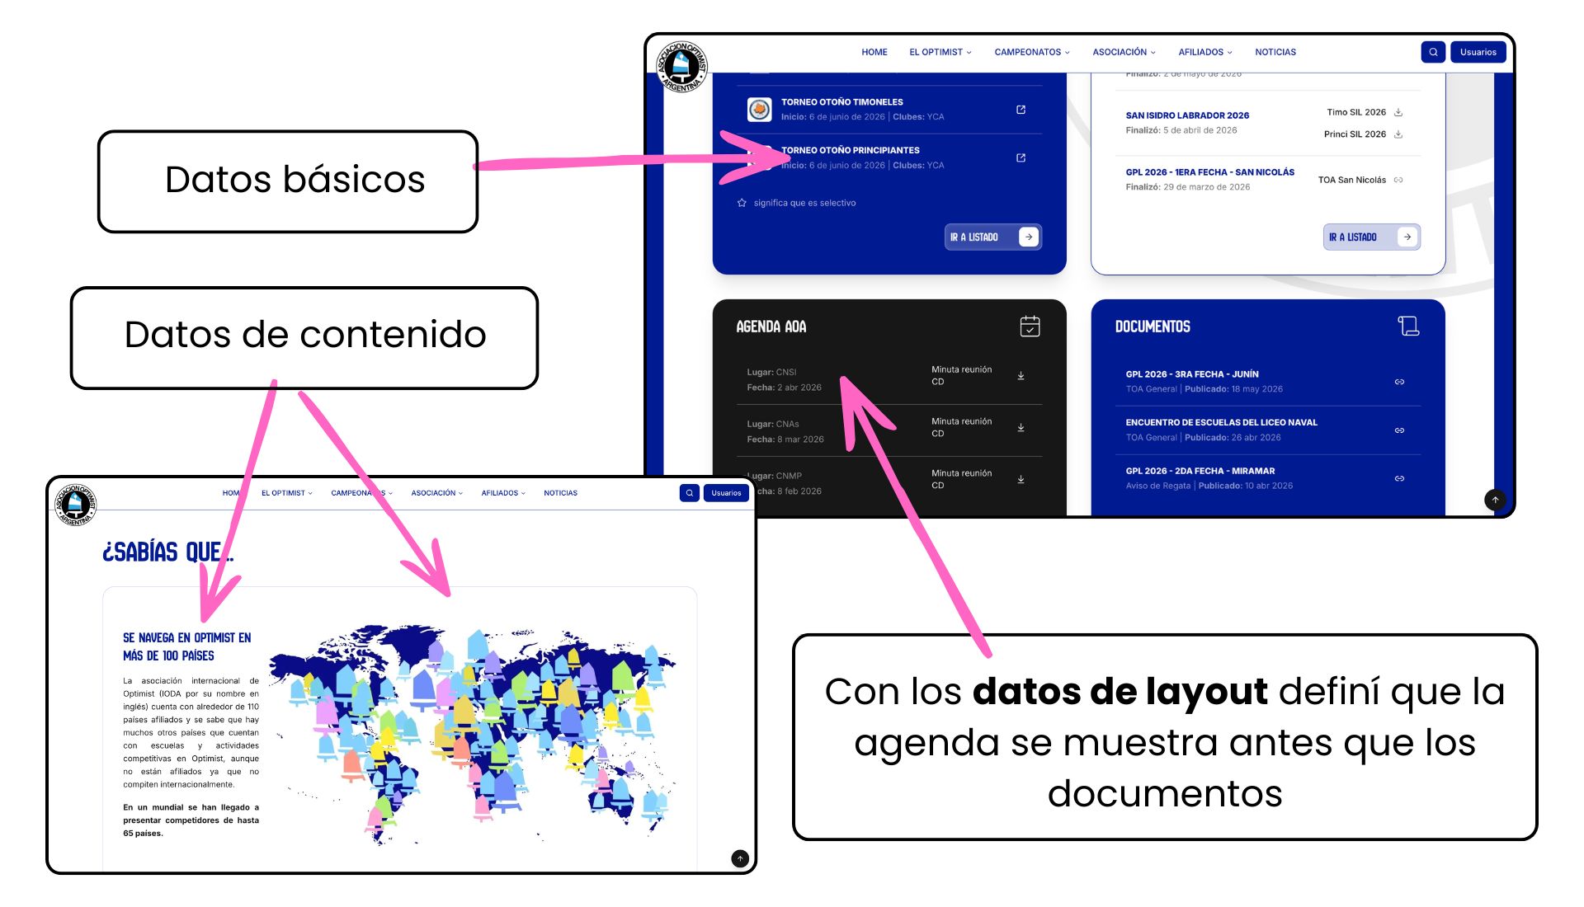Open link icon for GPL 2026 3ra Fecha Junín
Image resolution: width=1584 pixels, height=907 pixels.
tap(1399, 382)
